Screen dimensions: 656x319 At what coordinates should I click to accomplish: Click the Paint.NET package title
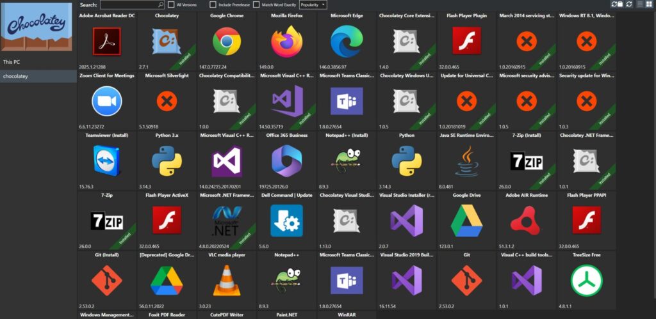pos(286,315)
